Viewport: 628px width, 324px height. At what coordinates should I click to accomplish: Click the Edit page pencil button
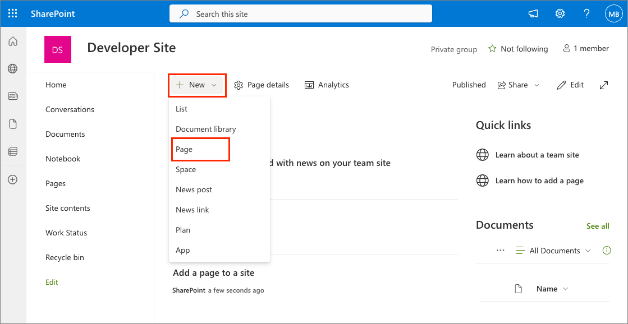(x=570, y=85)
